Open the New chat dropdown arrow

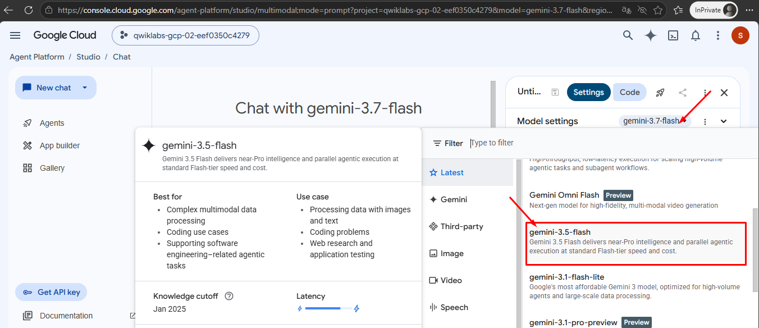pos(85,88)
